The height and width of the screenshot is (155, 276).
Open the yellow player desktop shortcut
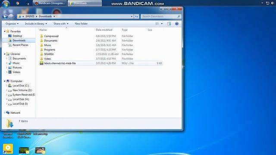(8, 149)
